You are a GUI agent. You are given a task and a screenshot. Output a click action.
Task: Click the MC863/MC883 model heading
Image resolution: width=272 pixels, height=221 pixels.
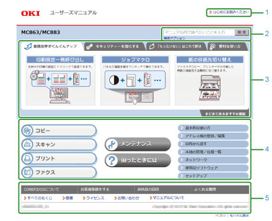(x=41, y=32)
